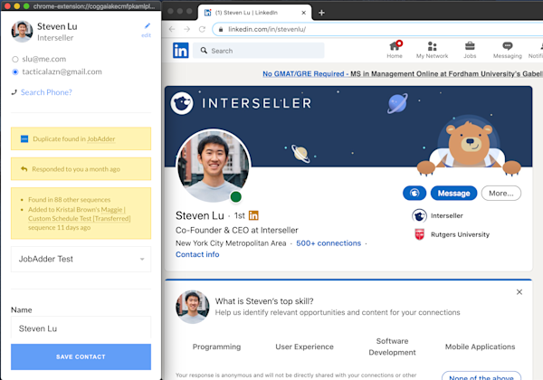Viewport: 543px width, 380px height.
Task: Click Steven Lu's large profile photo
Action: point(213,166)
